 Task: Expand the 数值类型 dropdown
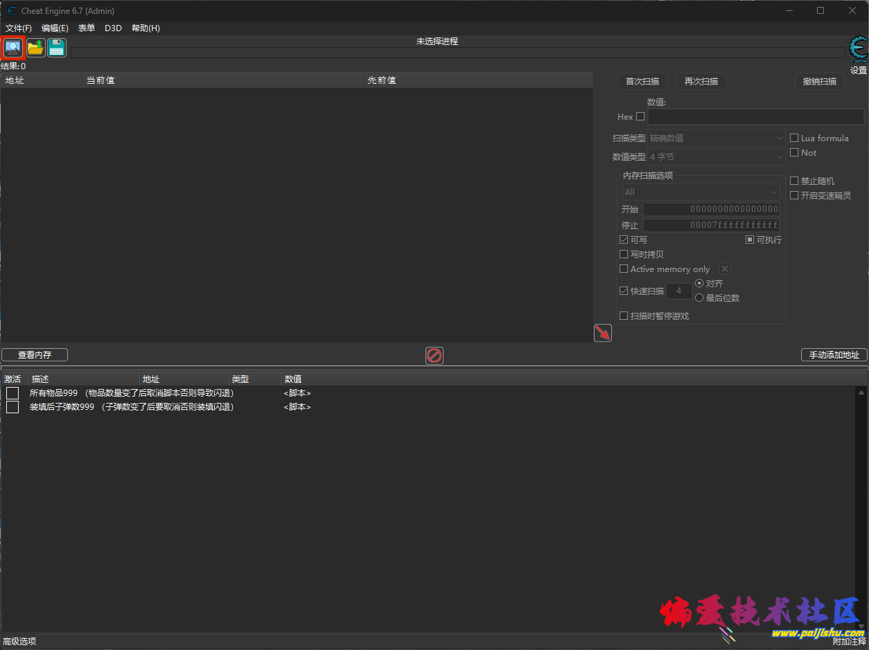(x=716, y=157)
